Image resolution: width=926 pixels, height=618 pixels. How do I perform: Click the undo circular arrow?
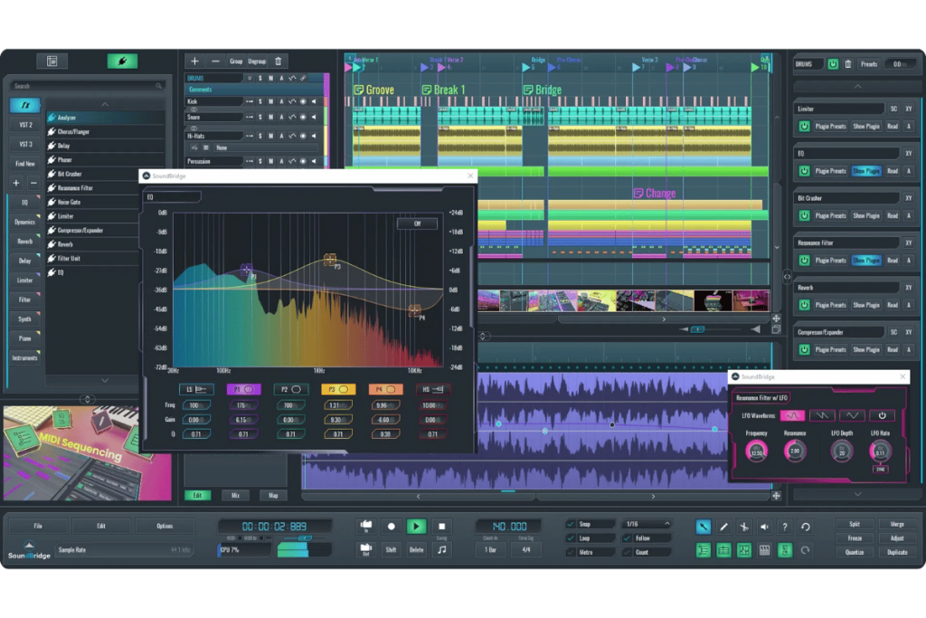(x=806, y=527)
